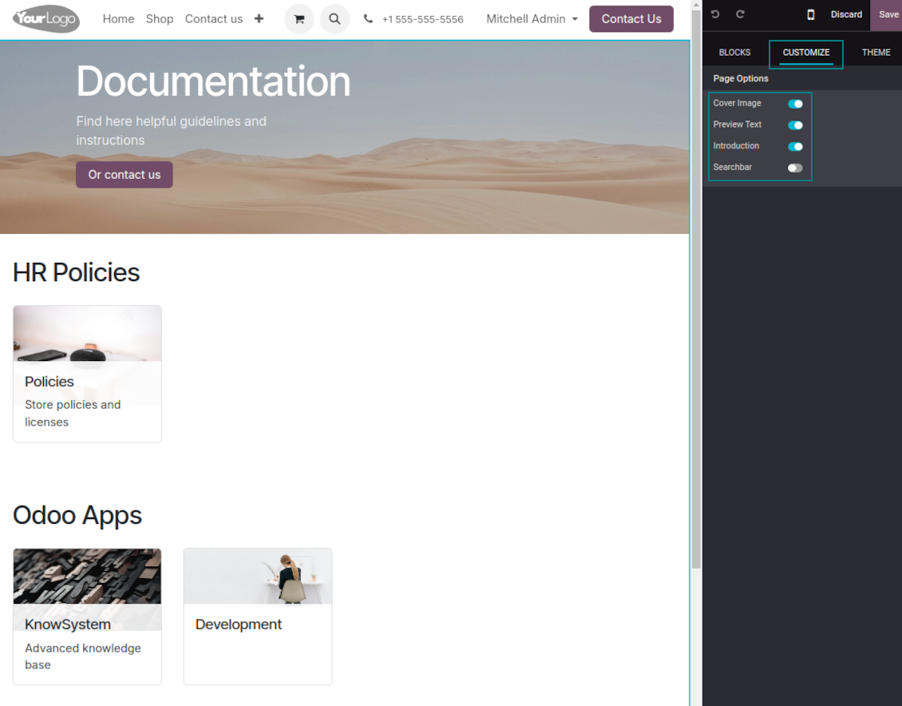Enable the Searchbar toggle

click(x=795, y=168)
